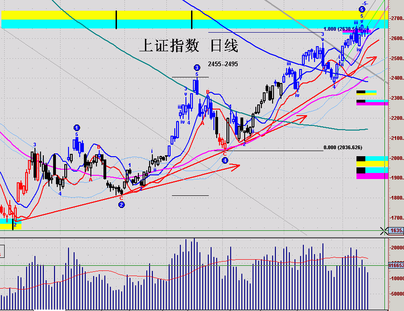
Task: Click the circled wave 3 marker
Action: [x=197, y=68]
